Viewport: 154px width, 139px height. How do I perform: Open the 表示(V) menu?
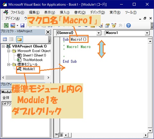pyautogui.click(x=49, y=12)
